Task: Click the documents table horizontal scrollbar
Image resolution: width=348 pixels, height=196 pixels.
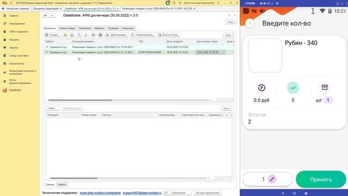Action: 80,100
